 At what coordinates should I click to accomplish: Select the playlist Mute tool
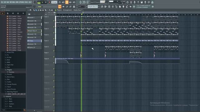[x=41, y=10]
